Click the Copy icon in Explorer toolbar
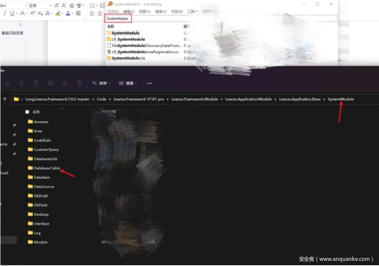Screen dimensions: 379x266 coord(22,83)
